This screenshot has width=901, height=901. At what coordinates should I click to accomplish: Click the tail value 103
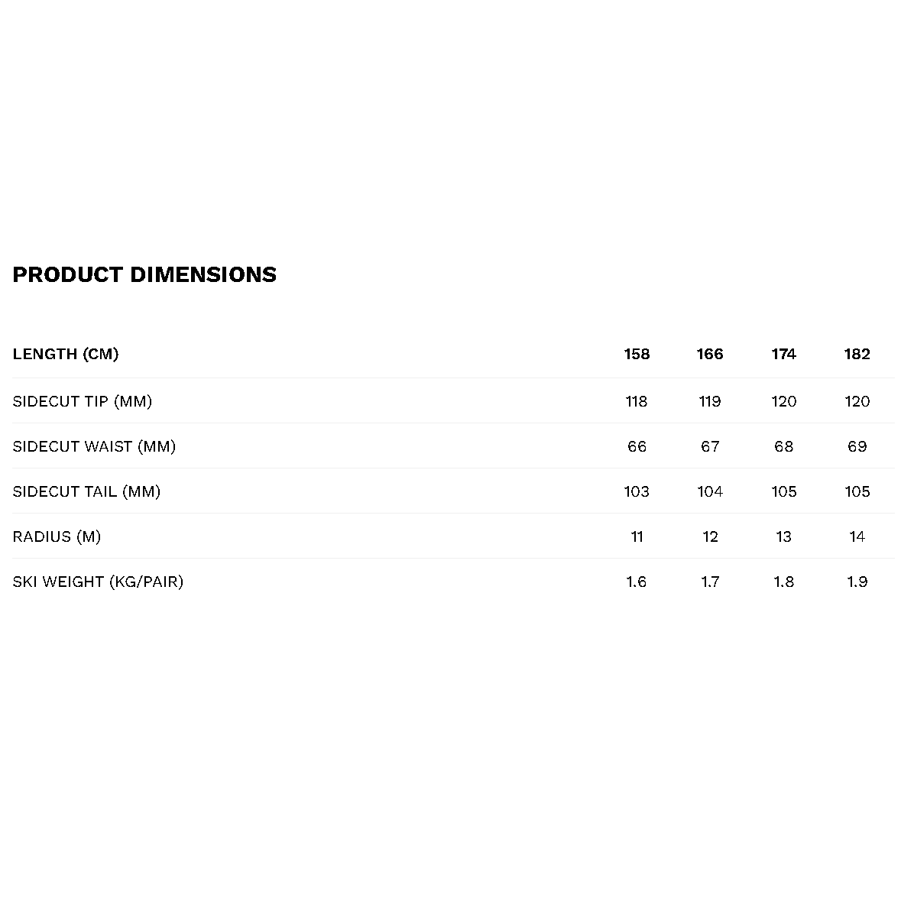(x=637, y=491)
